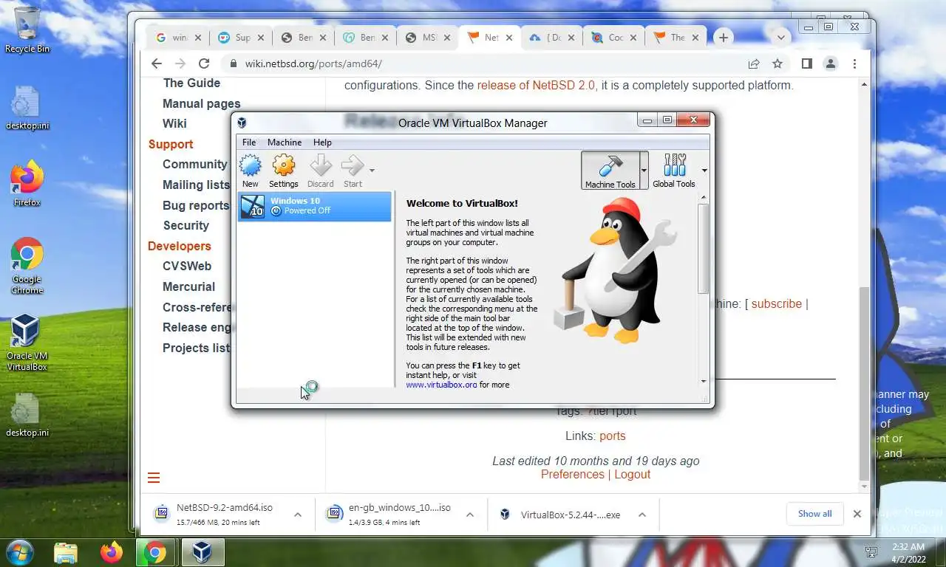
Task: Visit www.virtualbox.org link
Action: point(441,385)
